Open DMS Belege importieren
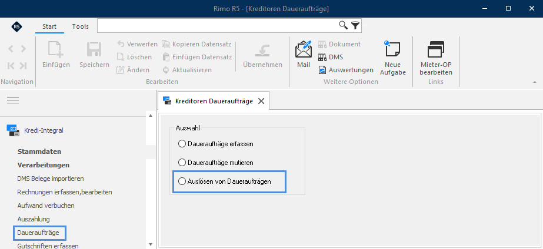This screenshot has width=543, height=249. pos(51,179)
